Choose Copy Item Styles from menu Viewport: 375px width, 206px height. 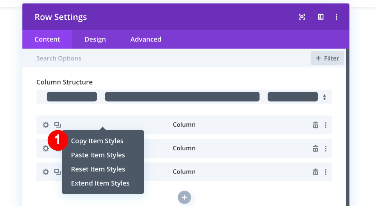click(97, 141)
